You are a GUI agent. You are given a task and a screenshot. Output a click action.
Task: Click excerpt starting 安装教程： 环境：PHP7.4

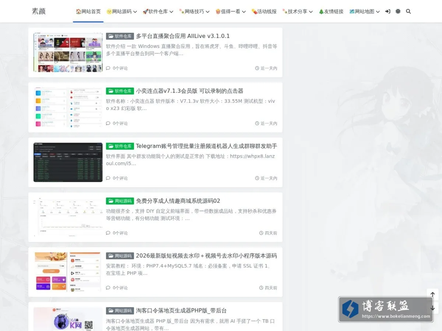coord(189,270)
